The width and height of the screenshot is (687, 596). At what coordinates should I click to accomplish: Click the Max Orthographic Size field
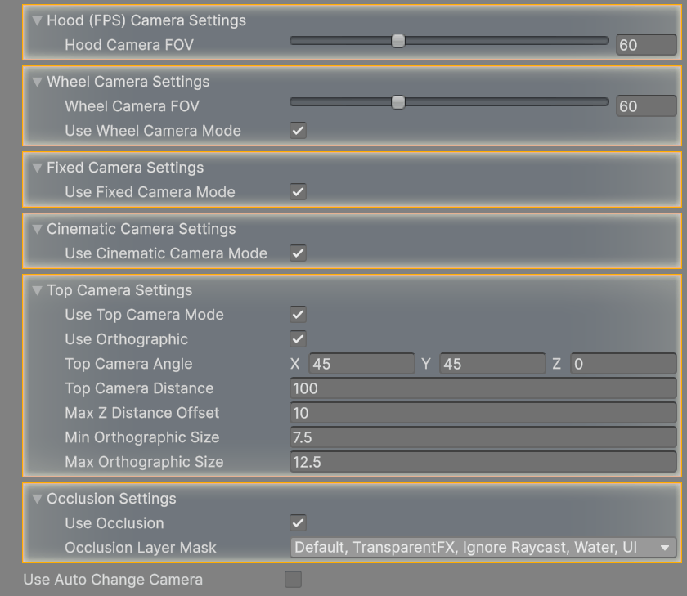pyautogui.click(x=483, y=462)
